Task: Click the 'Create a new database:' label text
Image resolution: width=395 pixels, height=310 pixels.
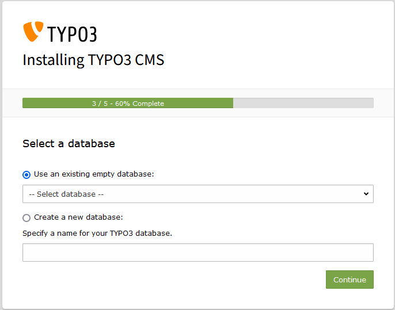Action: coord(78,217)
